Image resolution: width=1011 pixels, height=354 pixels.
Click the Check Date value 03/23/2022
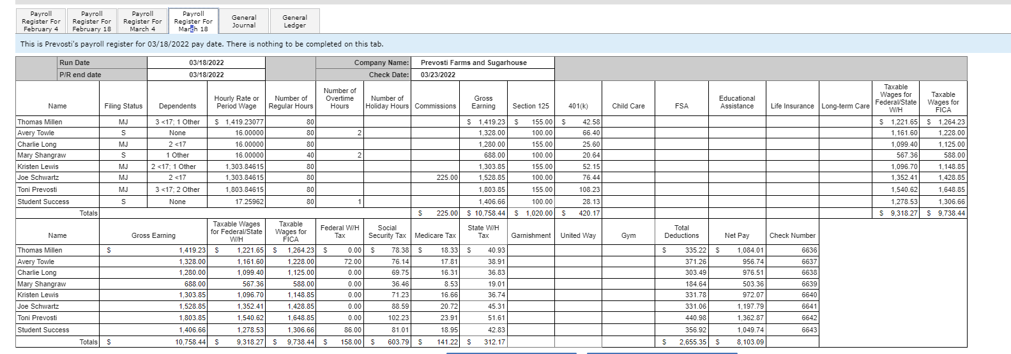point(438,75)
